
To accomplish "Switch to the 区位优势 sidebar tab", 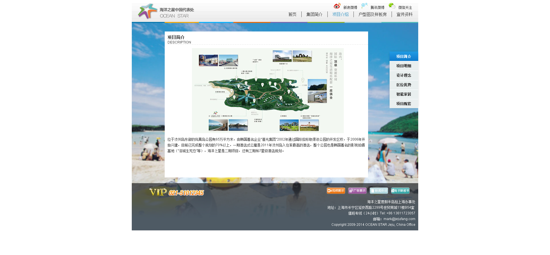I will click(x=404, y=85).
